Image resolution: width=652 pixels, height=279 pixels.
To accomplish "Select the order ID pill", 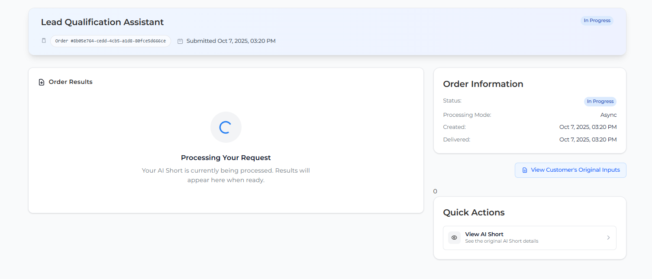I will click(x=110, y=41).
